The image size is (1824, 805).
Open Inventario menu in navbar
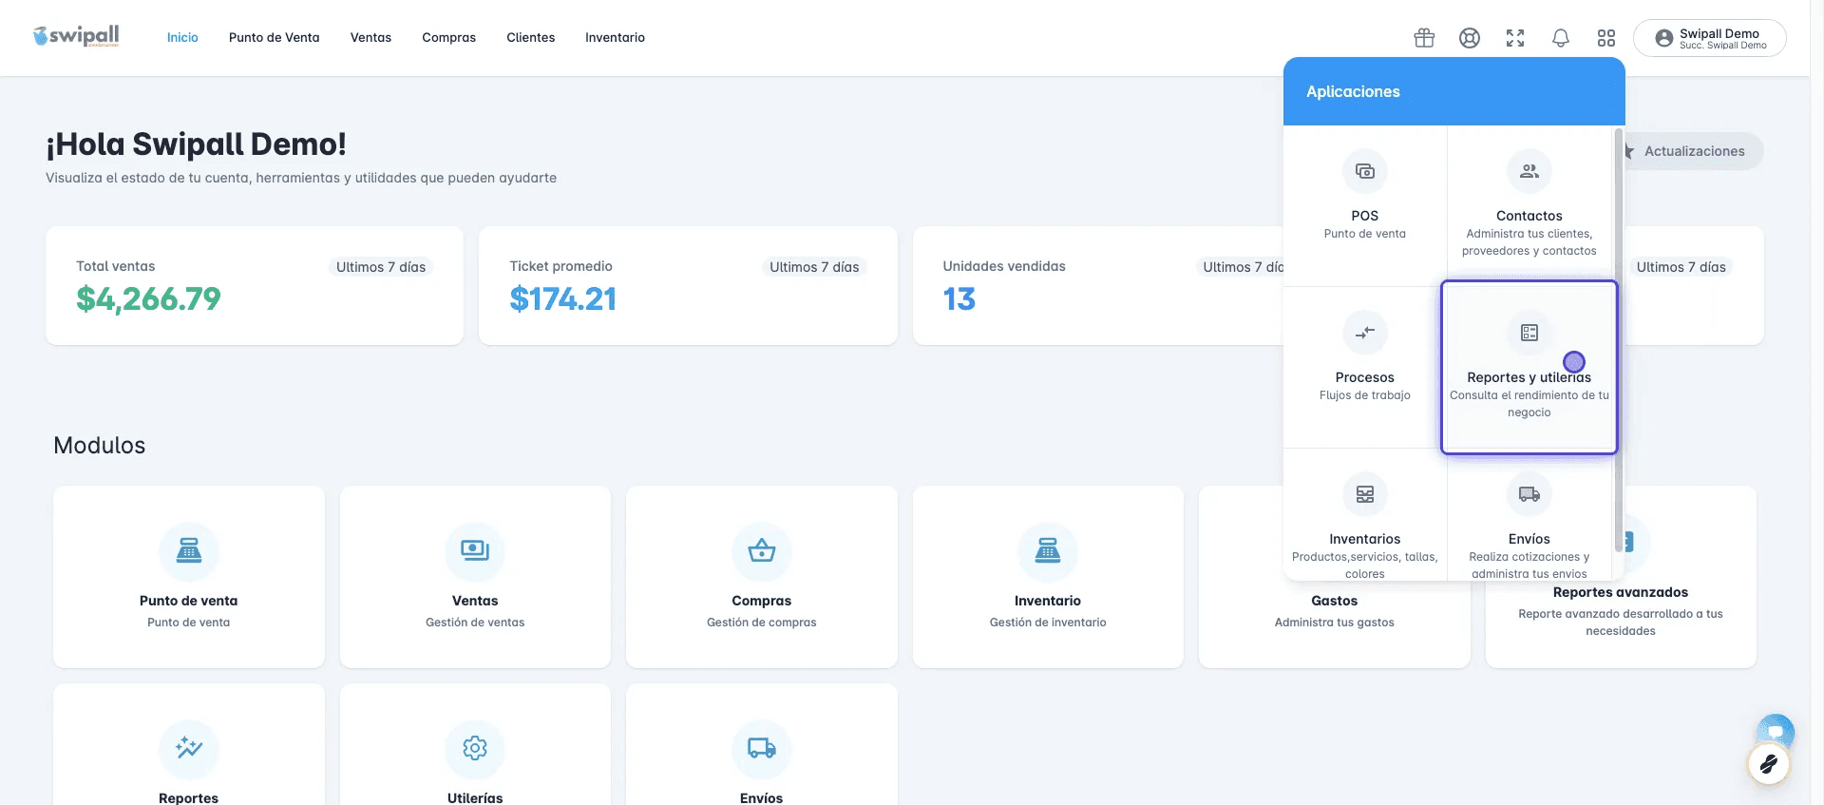[615, 38]
